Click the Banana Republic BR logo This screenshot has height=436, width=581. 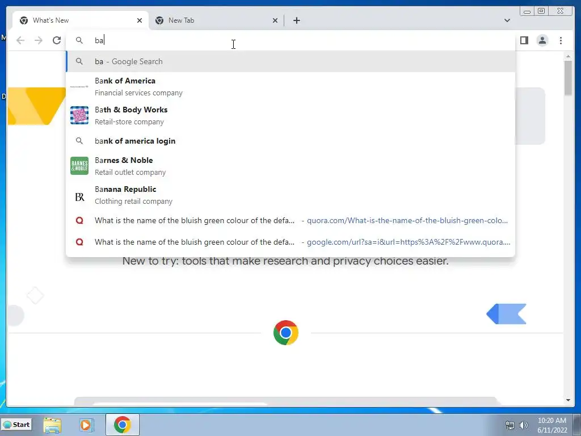tap(79, 197)
